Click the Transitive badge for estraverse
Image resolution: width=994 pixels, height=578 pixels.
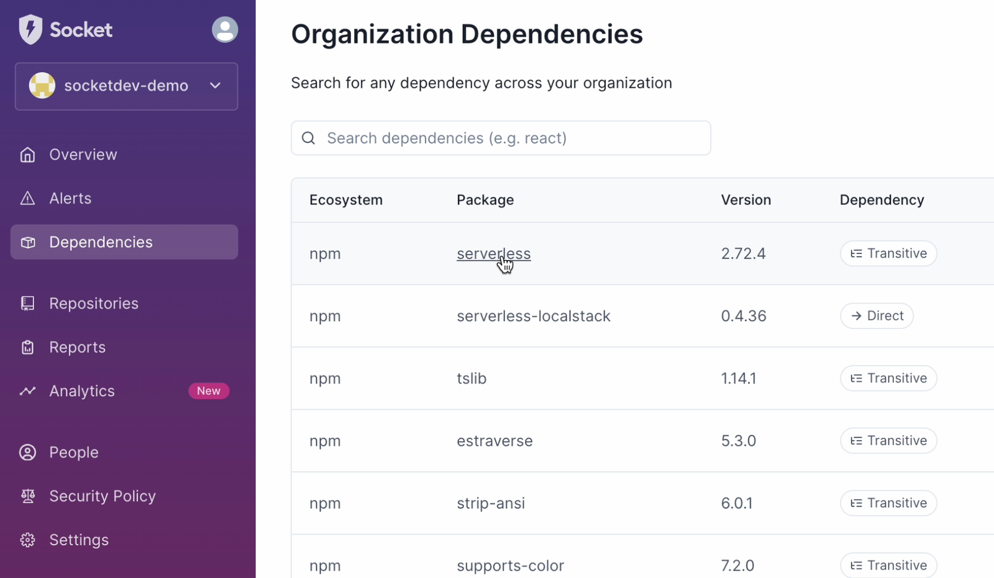[x=888, y=441]
